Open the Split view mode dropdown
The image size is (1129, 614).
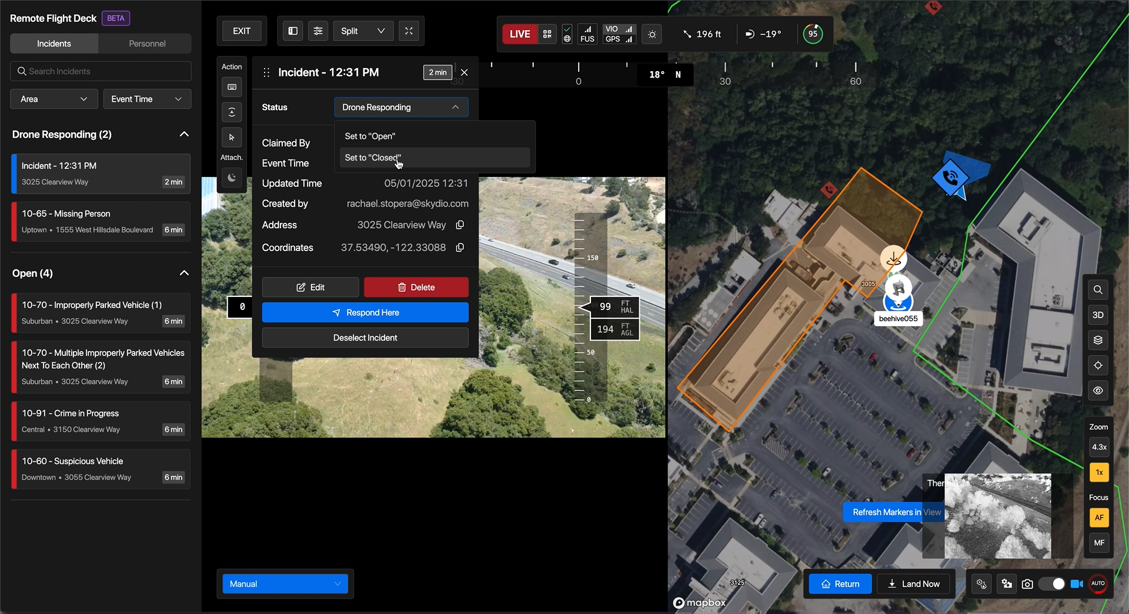363,31
